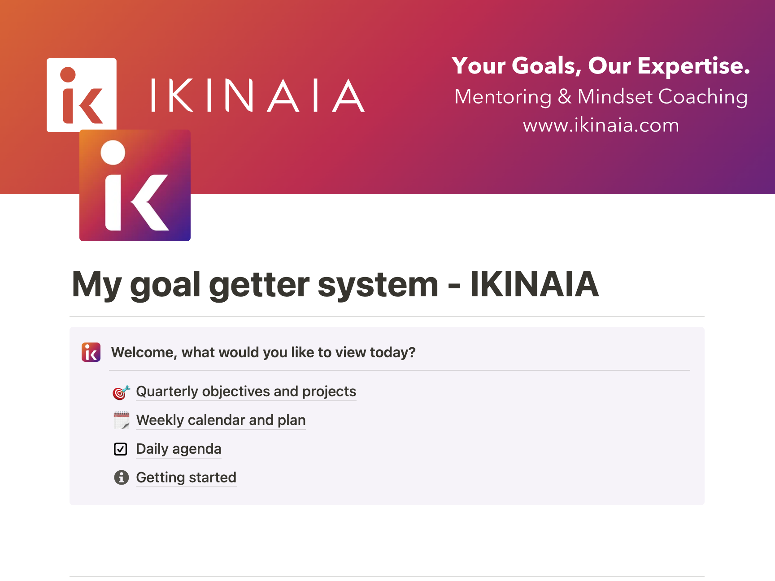Click the page title My goal getter system

(x=335, y=284)
